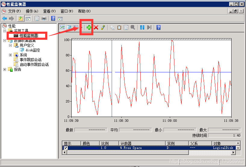Select View log data cube icon
This screenshot has height=167, width=246.
click(x=69, y=27)
